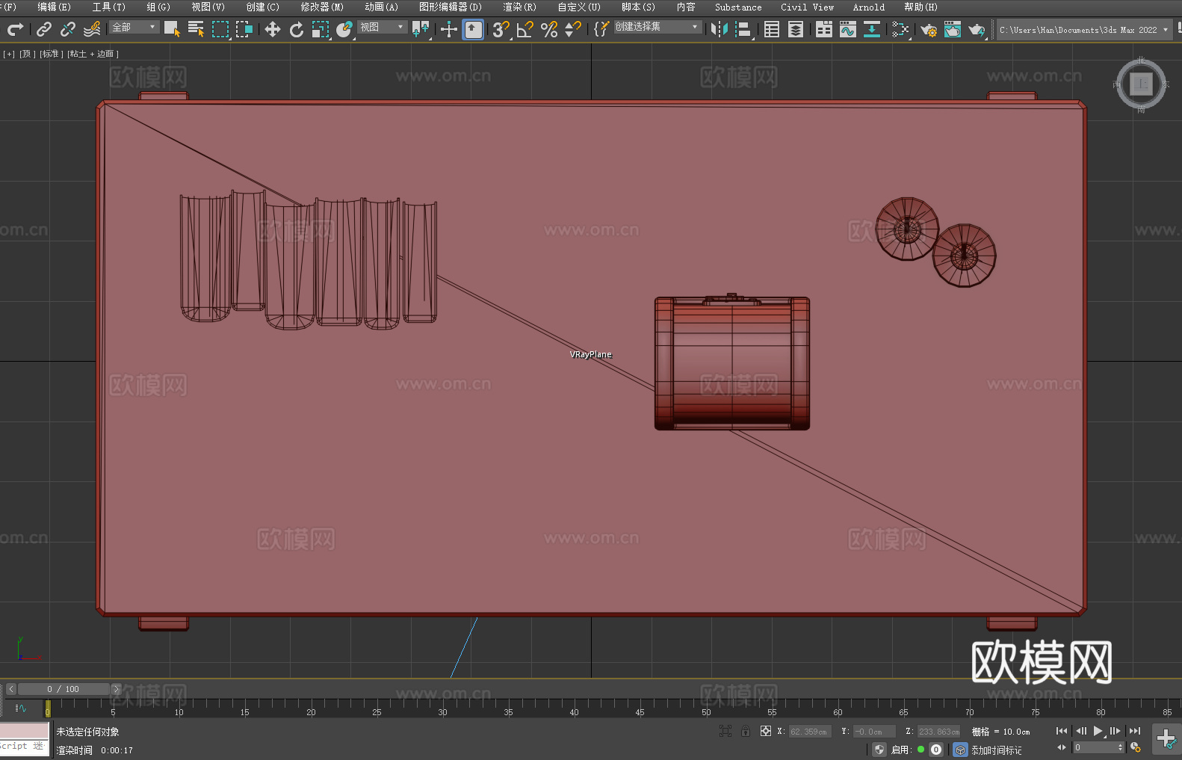Select the Link objects tool
1182x760 pixels.
pyautogui.click(x=44, y=29)
